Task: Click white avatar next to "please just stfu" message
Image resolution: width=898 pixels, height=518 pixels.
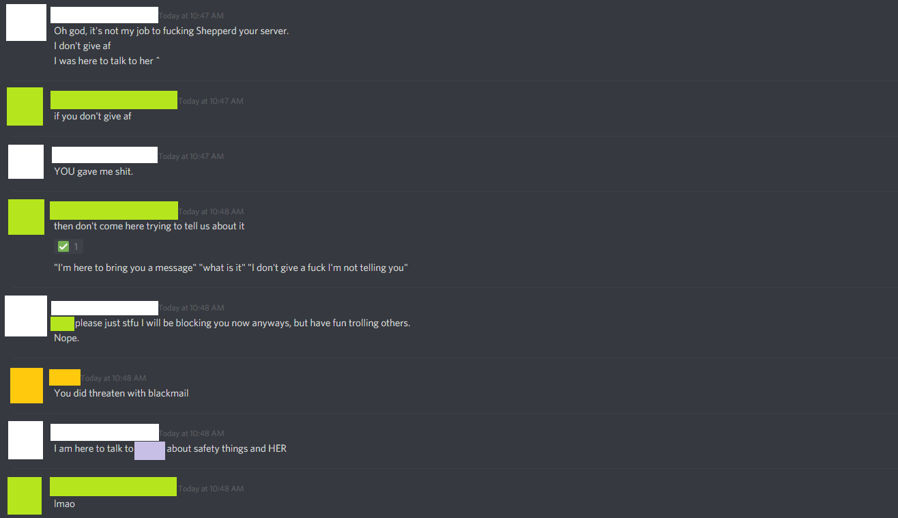Action: point(26,316)
